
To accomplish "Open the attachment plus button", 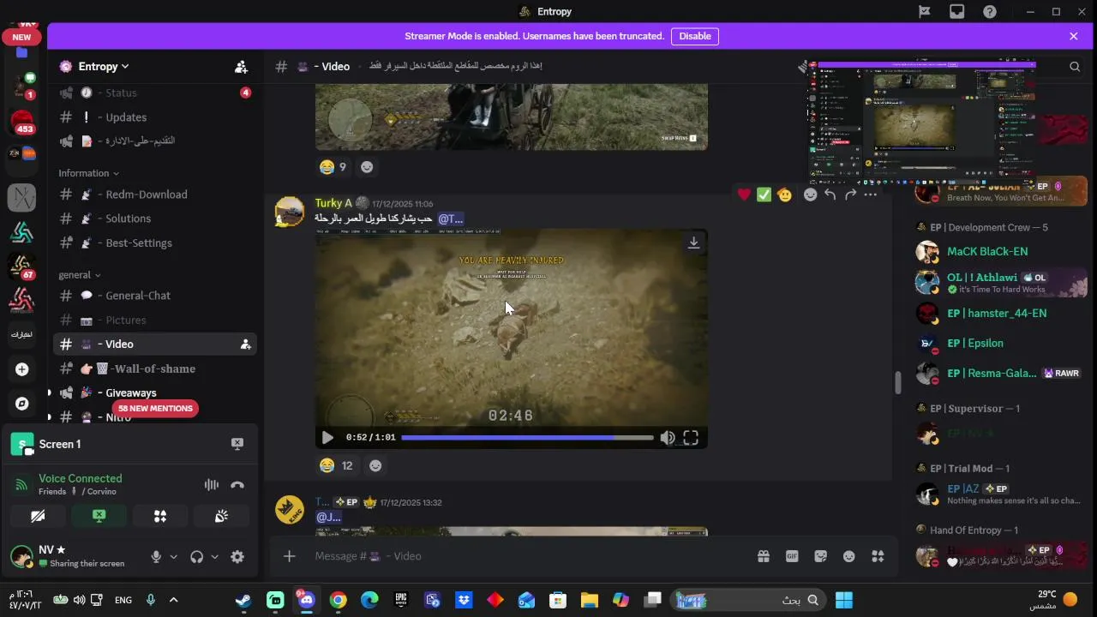I will [290, 556].
